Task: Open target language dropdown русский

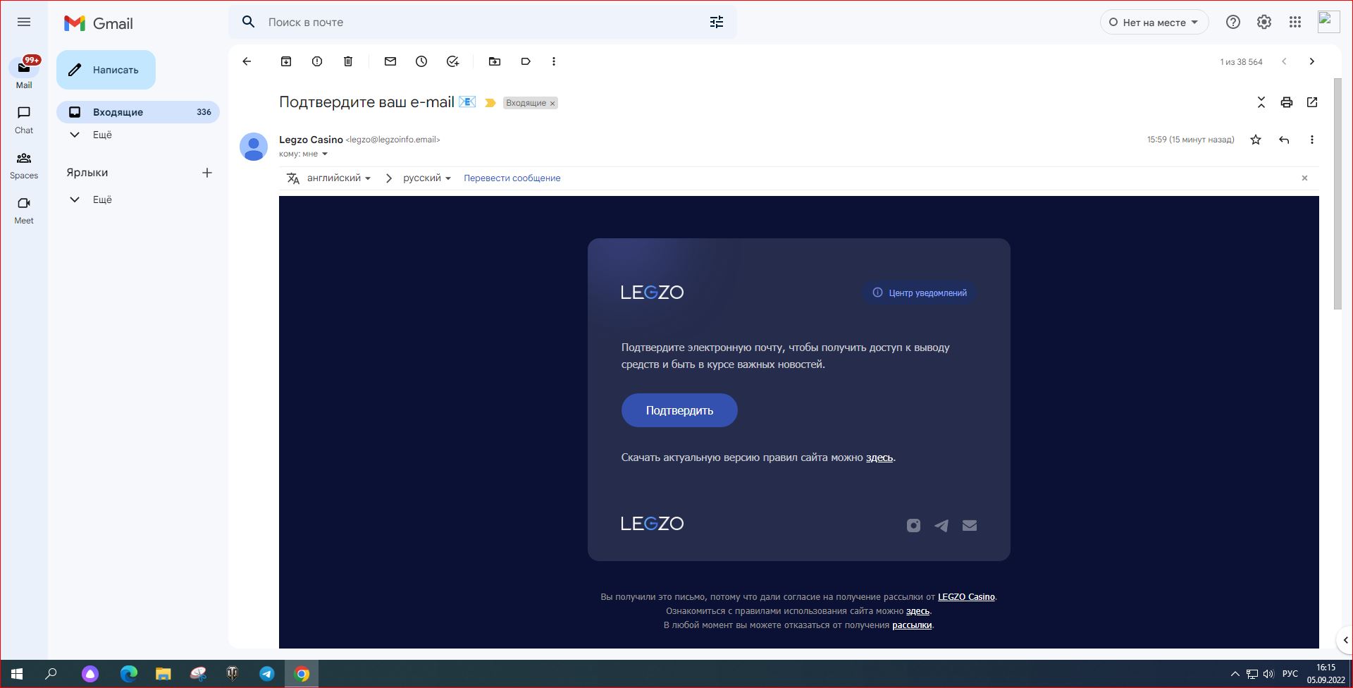Action: click(427, 178)
